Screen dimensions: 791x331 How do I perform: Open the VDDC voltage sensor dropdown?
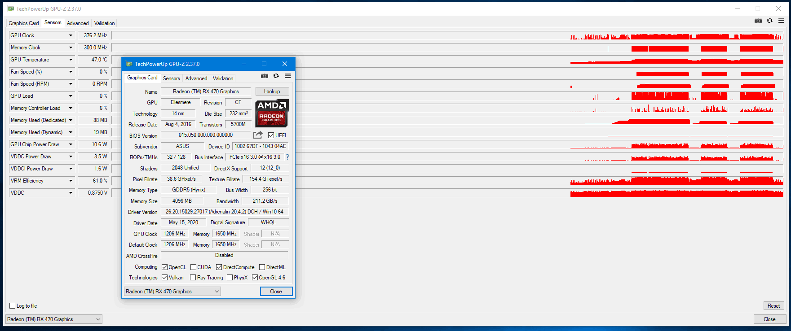[x=71, y=193]
